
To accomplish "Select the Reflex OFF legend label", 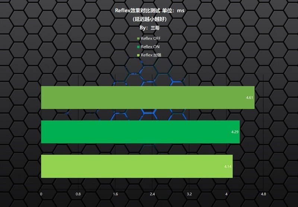I will coord(150,38).
